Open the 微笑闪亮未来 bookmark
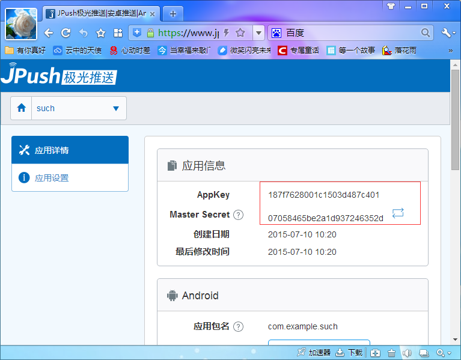Screen dimensions: 461x360 tap(244, 50)
